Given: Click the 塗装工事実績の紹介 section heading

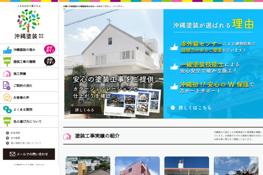Looking at the screenshot, I should [97, 136].
